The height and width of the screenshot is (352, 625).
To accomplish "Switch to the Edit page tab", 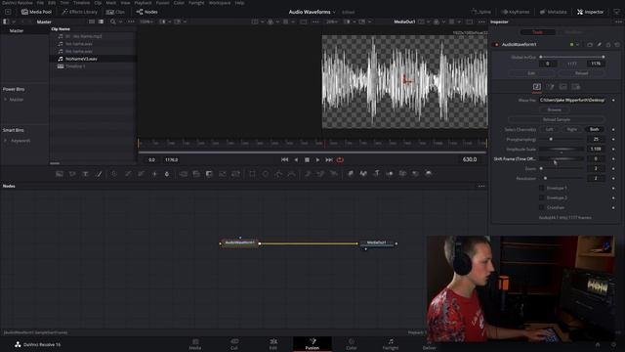I will [x=273, y=344].
